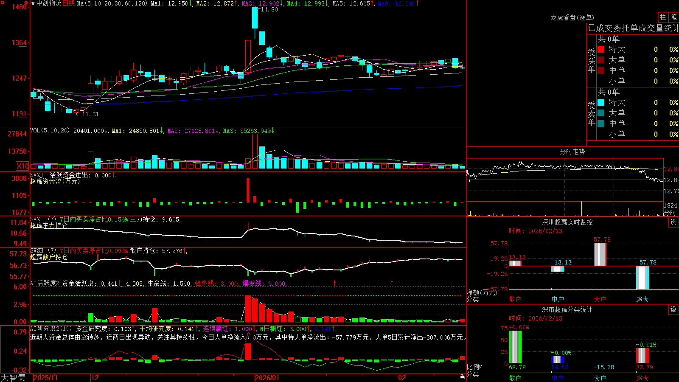Click 主力持仓: 9.605 value
This screenshot has width=679, height=382.
pyautogui.click(x=154, y=219)
